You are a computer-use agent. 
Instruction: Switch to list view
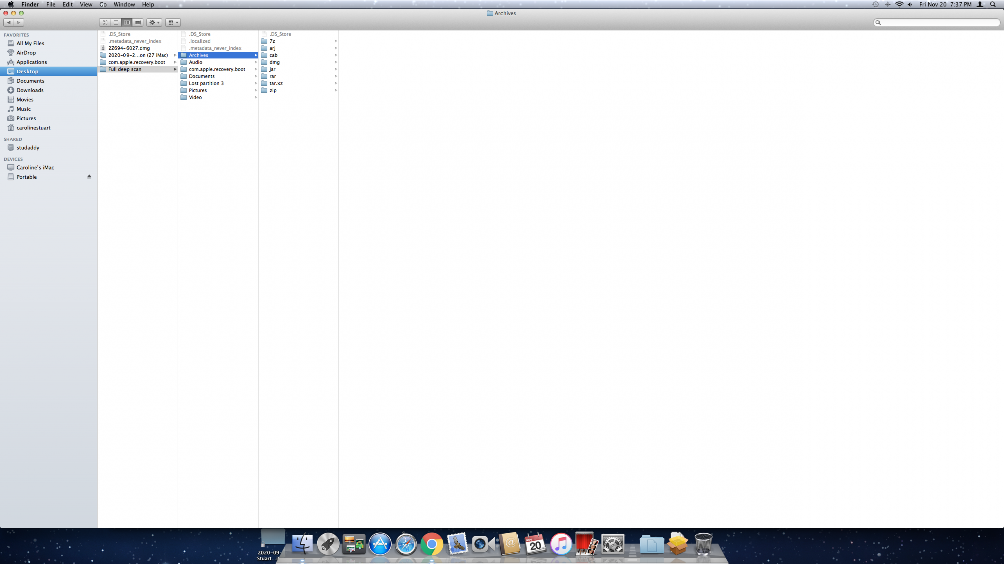pos(116,22)
